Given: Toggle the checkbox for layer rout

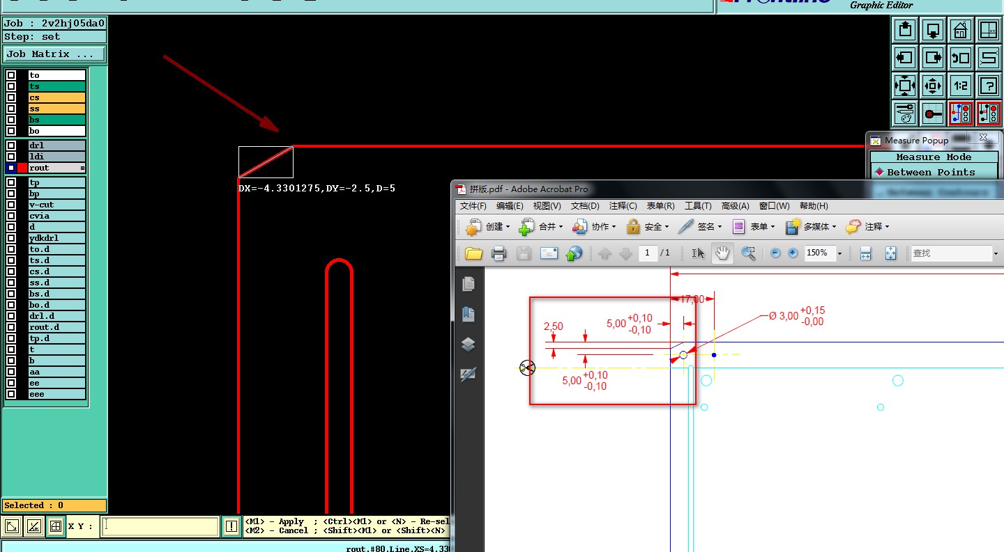Looking at the screenshot, I should click(11, 168).
